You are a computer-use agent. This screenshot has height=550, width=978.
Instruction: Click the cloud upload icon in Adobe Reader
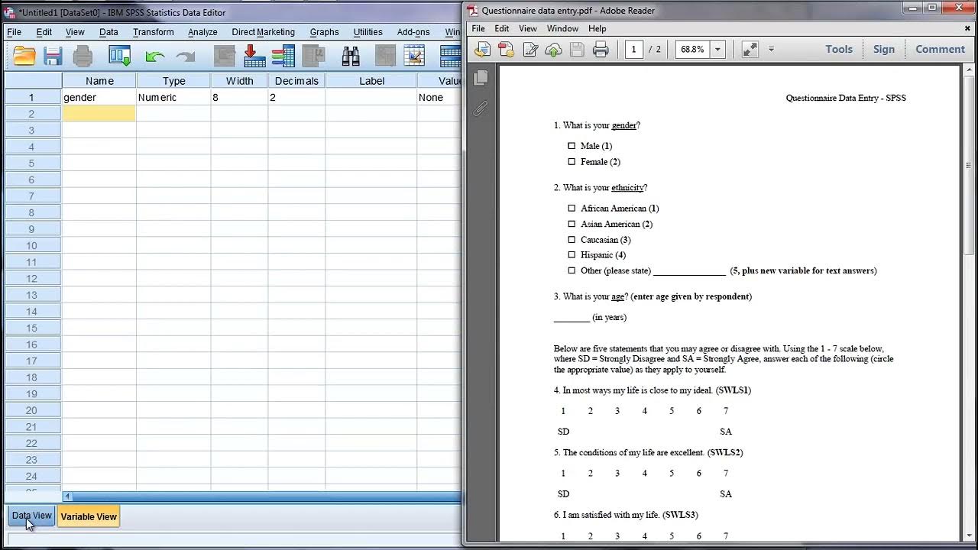coord(554,50)
